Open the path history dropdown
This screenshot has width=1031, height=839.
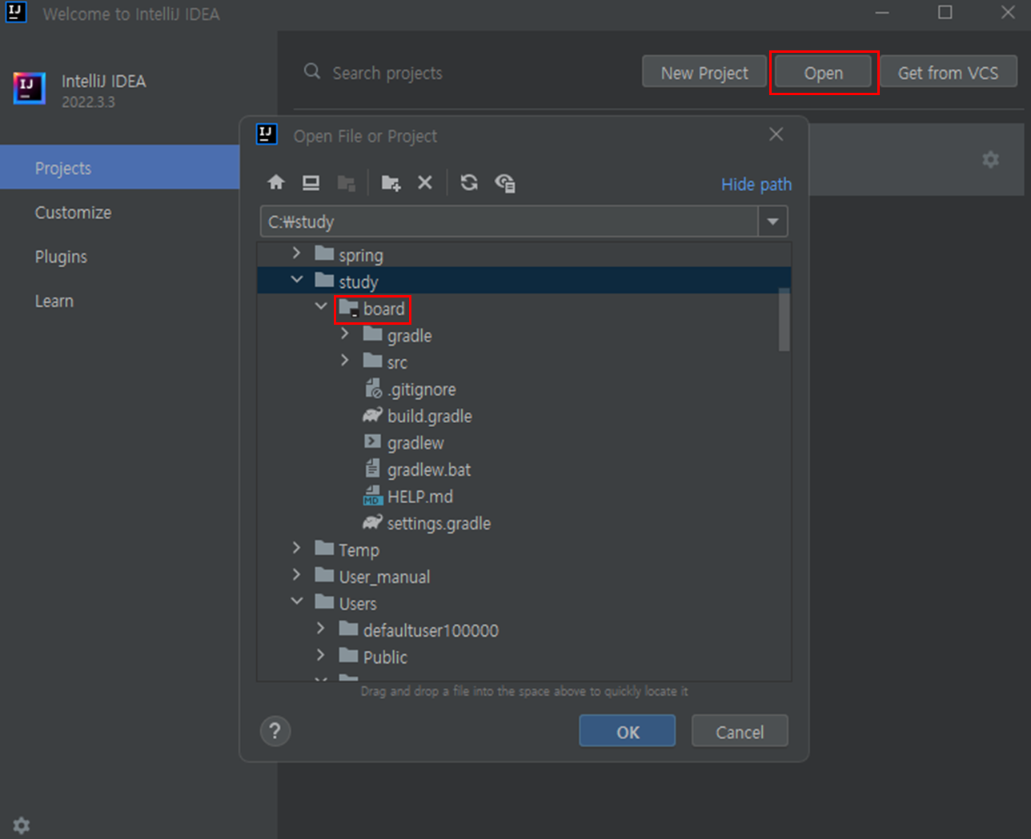coord(773,222)
